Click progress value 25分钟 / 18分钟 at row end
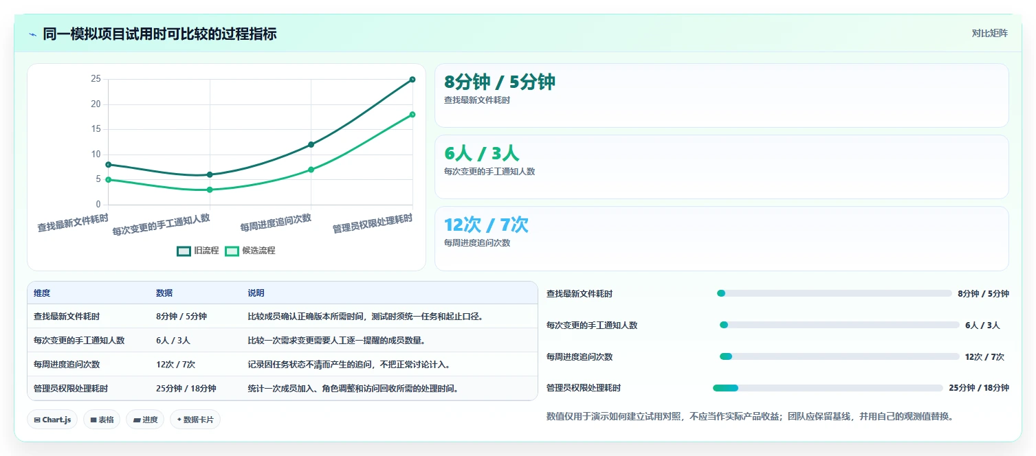The width and height of the screenshot is (1036, 456). coord(979,388)
